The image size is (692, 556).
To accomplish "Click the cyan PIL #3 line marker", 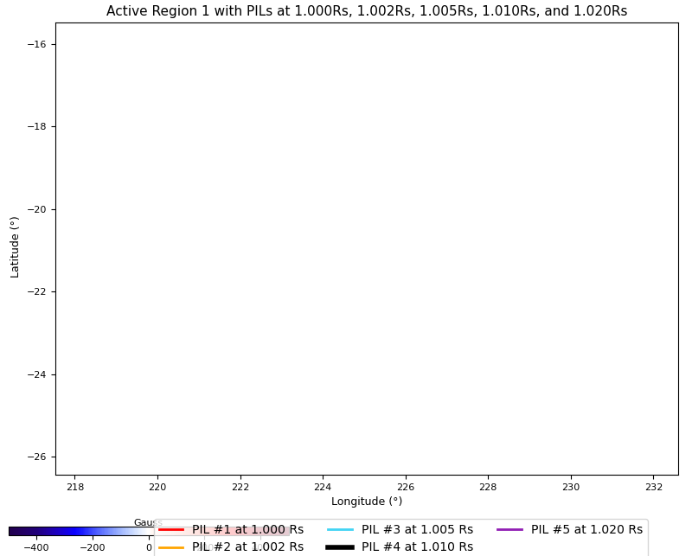I will pos(341,529).
